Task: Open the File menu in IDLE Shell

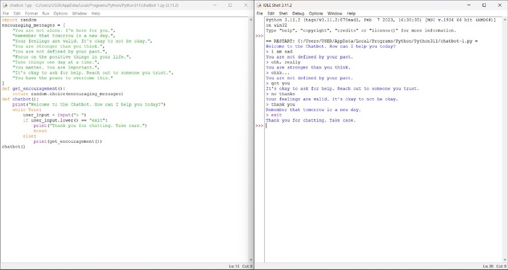Action: click(260, 14)
